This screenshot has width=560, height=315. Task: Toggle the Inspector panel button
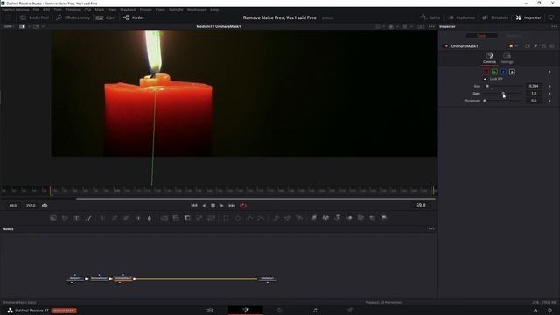[x=528, y=17]
